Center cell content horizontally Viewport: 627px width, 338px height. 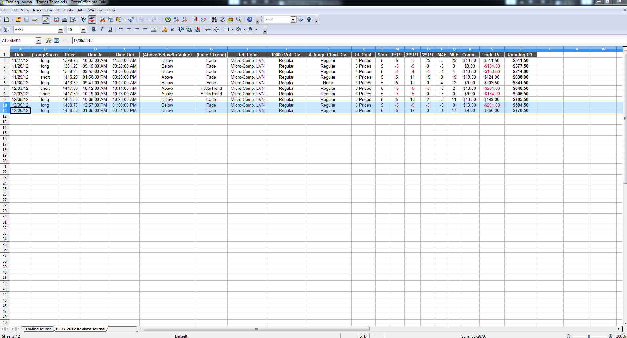[129, 30]
